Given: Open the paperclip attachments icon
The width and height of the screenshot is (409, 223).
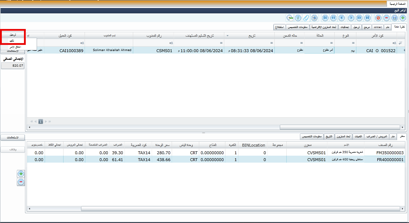Looking at the screenshot, I should click(306, 17).
